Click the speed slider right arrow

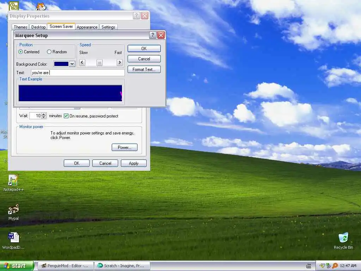click(120, 62)
